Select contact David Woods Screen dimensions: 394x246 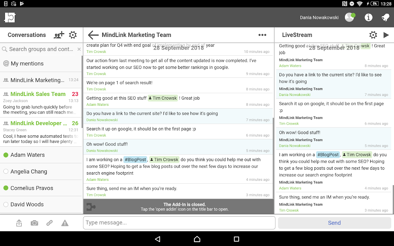[41, 204]
